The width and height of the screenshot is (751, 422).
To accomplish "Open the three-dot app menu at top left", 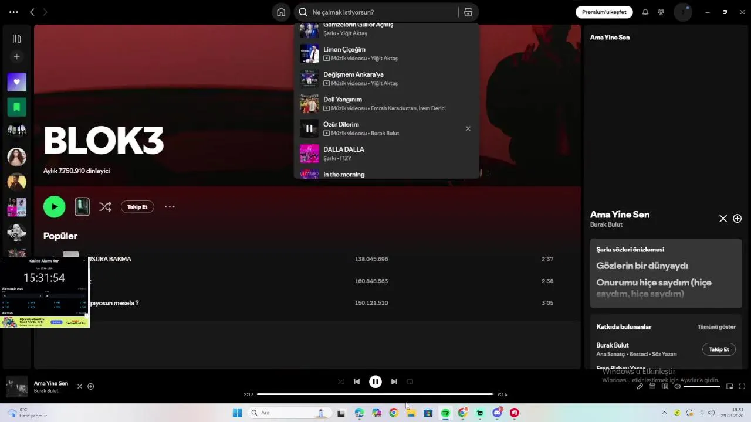I will tap(13, 12).
